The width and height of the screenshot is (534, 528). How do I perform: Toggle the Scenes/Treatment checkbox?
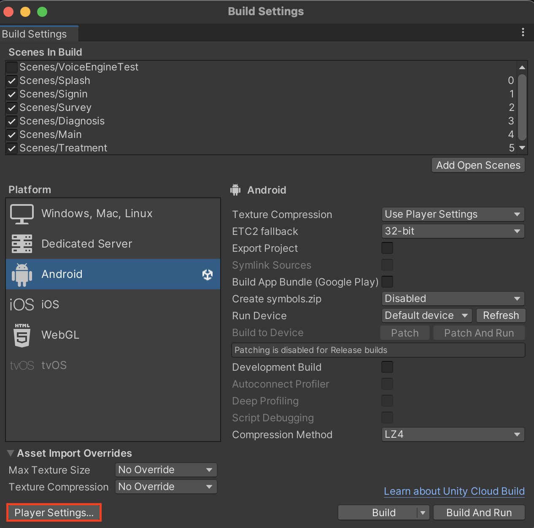[x=12, y=148]
